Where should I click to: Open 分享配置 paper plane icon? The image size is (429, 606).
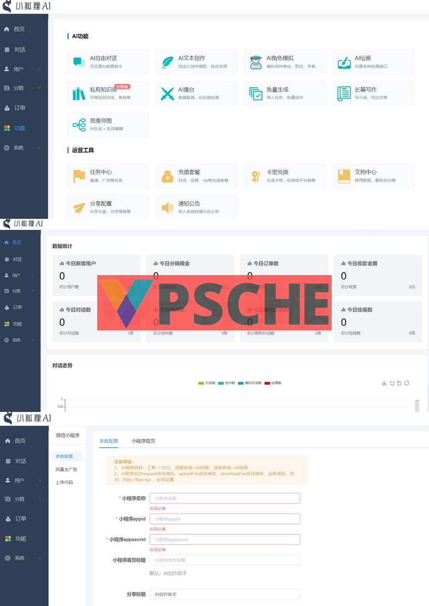coord(79,207)
